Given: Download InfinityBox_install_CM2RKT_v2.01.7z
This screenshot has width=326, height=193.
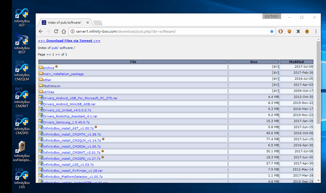Looking at the screenshot, I should click(72, 152).
